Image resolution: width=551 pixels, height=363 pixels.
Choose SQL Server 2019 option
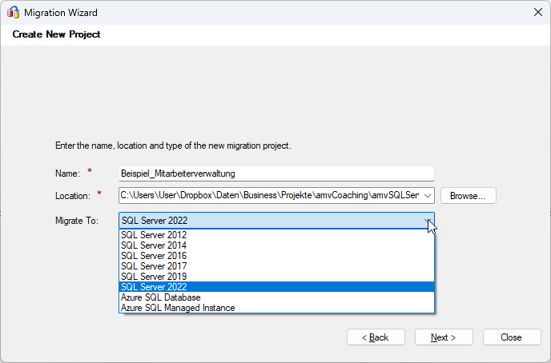click(x=276, y=277)
